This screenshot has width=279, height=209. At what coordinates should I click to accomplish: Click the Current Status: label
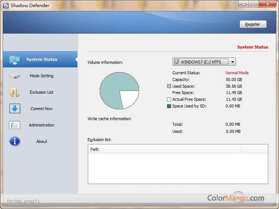point(186,73)
